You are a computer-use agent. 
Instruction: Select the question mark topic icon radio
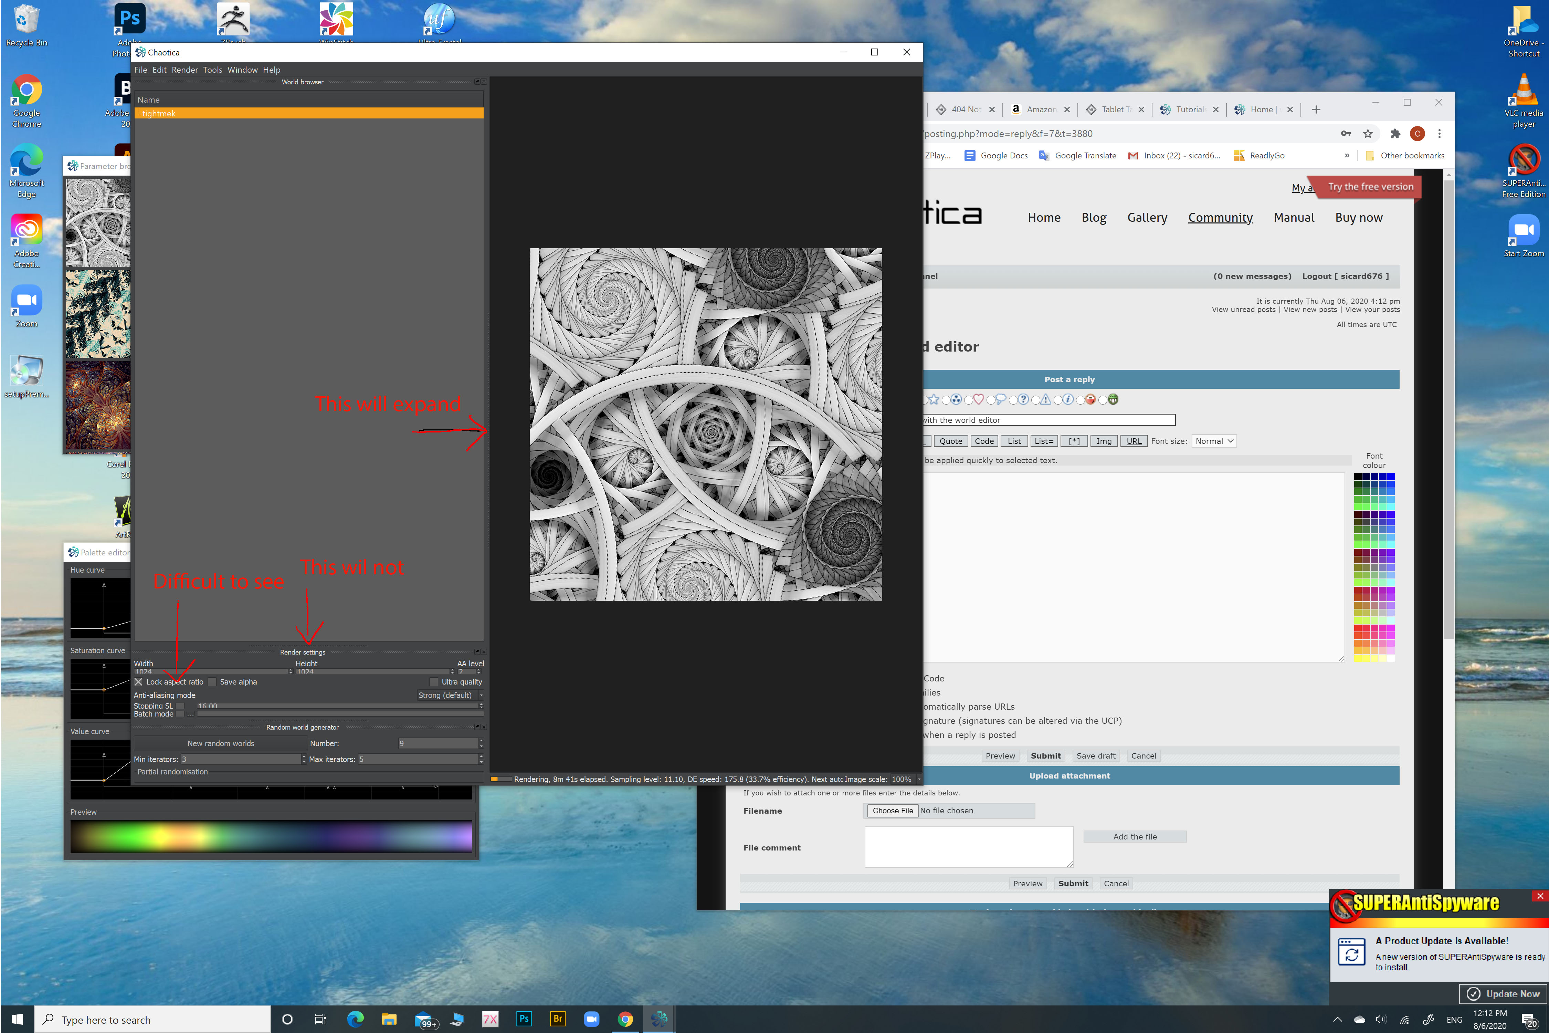click(1013, 400)
